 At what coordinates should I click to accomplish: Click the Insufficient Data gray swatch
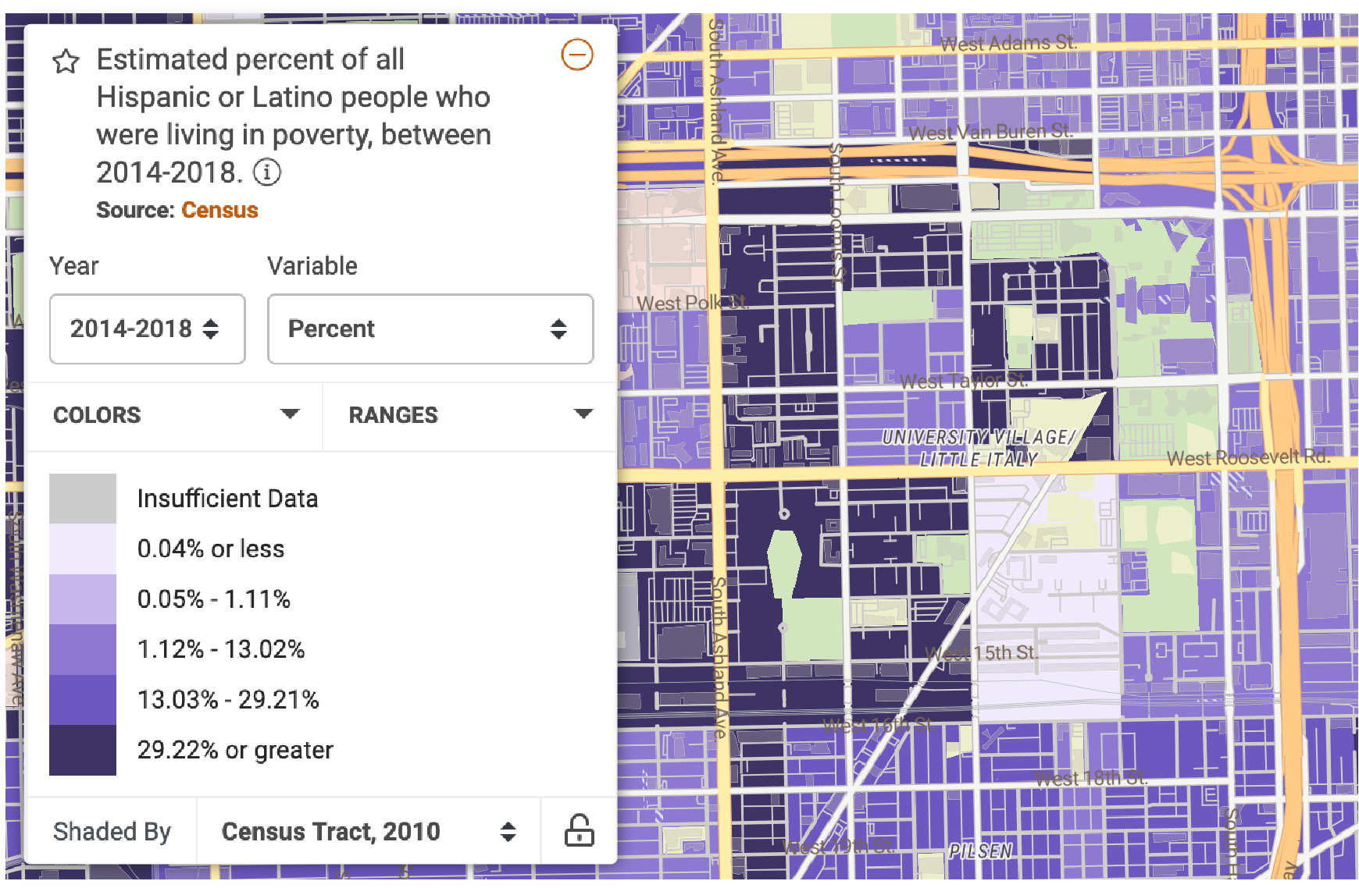(83, 499)
